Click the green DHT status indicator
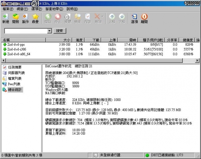This screenshot has height=159, width=201. tap(147, 155)
